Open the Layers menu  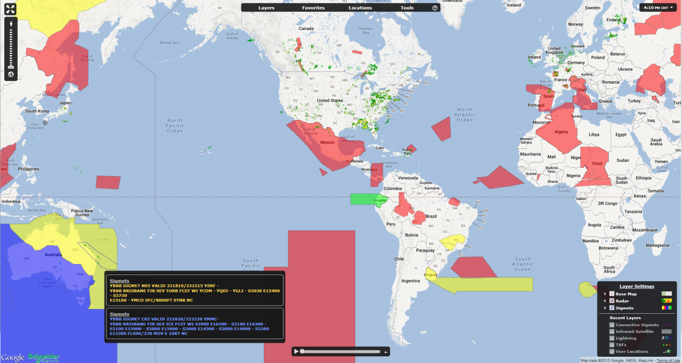(266, 8)
